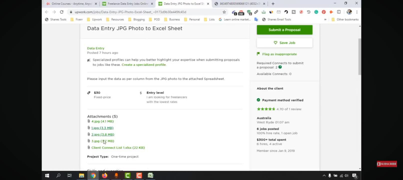Viewport: 403px width, 180px height.
Task: Open a new browser tab
Action: point(273,4)
